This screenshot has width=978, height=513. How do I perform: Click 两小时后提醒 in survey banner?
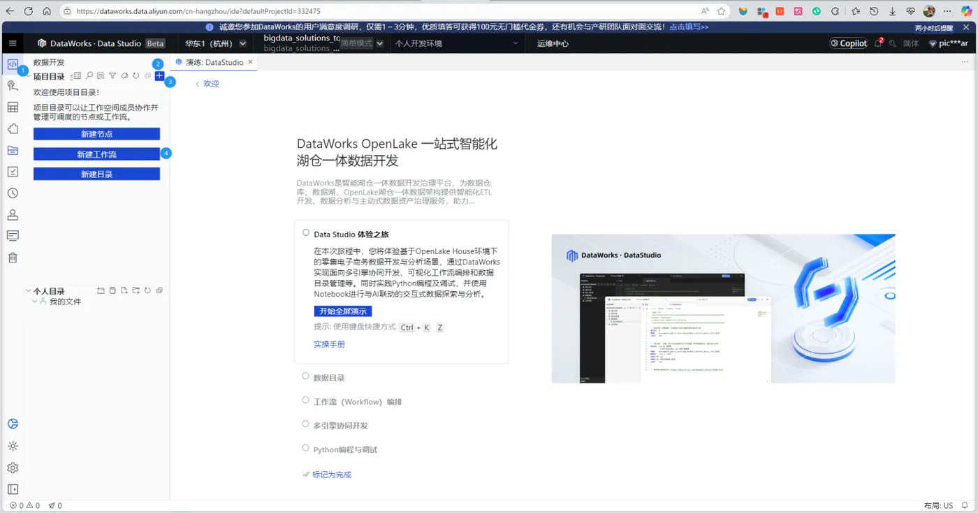click(934, 28)
